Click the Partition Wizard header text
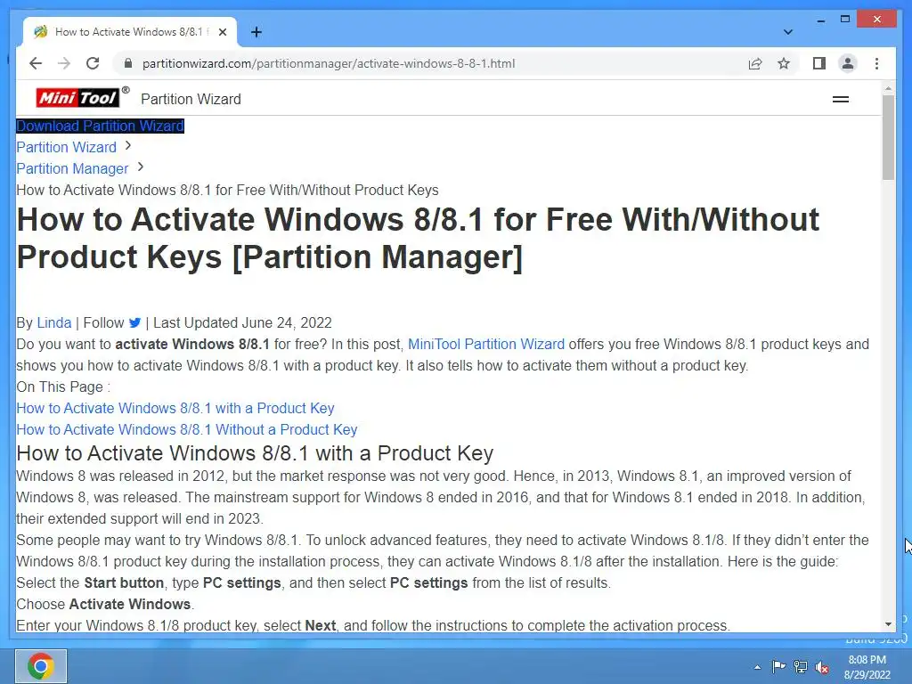 [191, 100]
